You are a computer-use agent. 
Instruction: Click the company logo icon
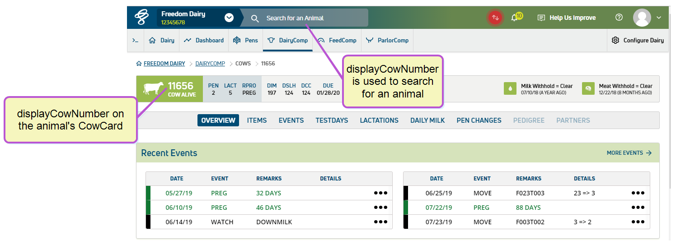point(142,18)
